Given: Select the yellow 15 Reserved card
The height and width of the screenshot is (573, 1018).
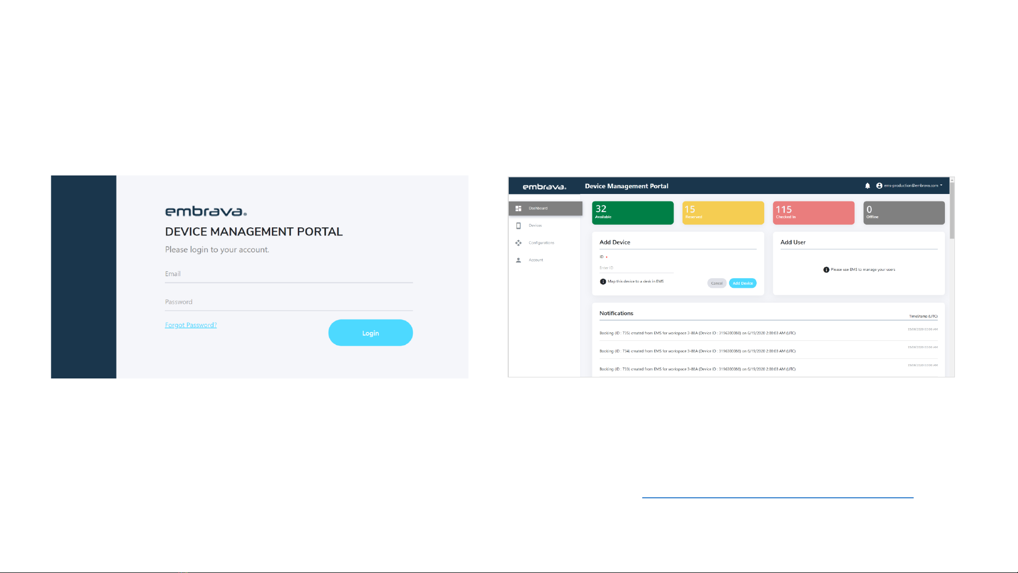Looking at the screenshot, I should [x=723, y=213].
